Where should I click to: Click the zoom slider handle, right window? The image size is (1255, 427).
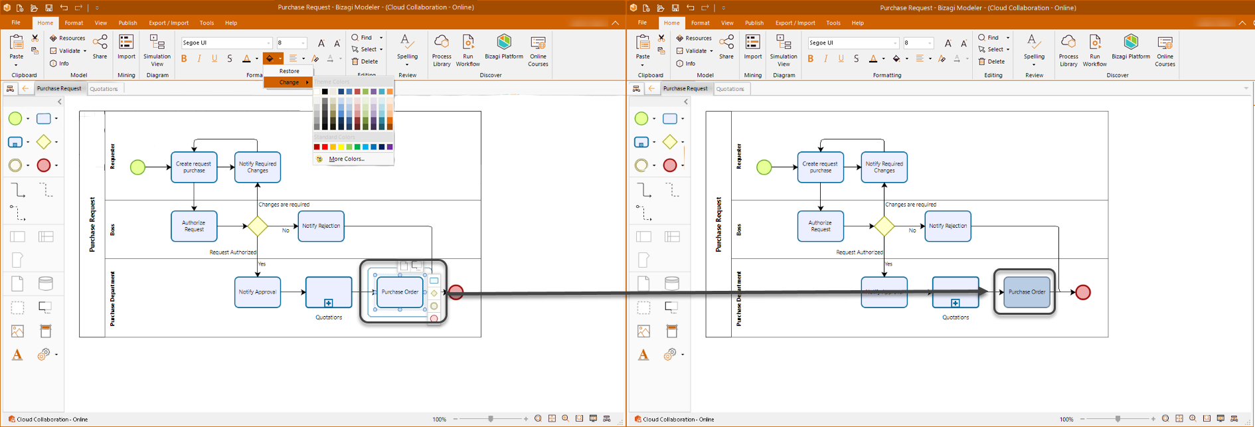coord(1118,419)
